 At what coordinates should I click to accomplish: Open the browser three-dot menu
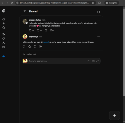tap(122, 3)
